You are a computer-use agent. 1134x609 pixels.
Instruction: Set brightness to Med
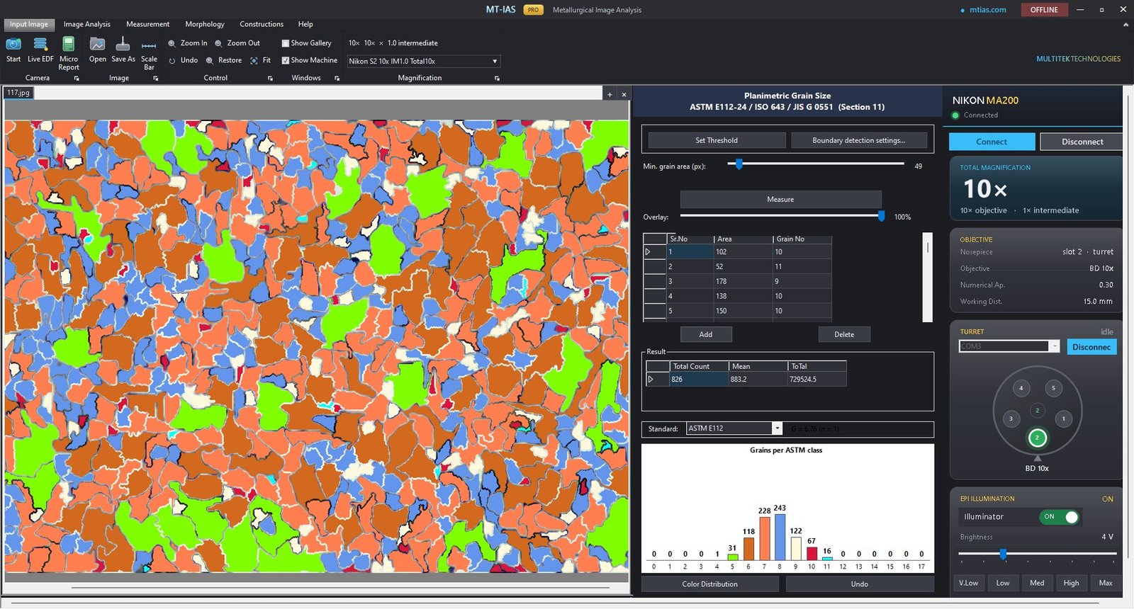point(1037,583)
